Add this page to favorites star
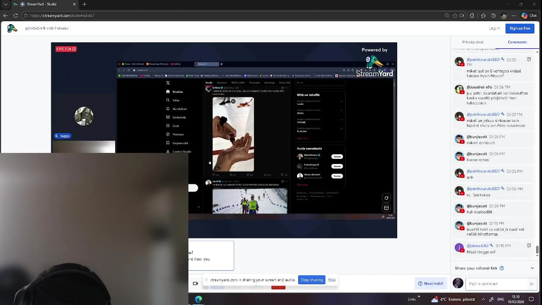Viewport: 542px width, 305px height. tap(455, 16)
